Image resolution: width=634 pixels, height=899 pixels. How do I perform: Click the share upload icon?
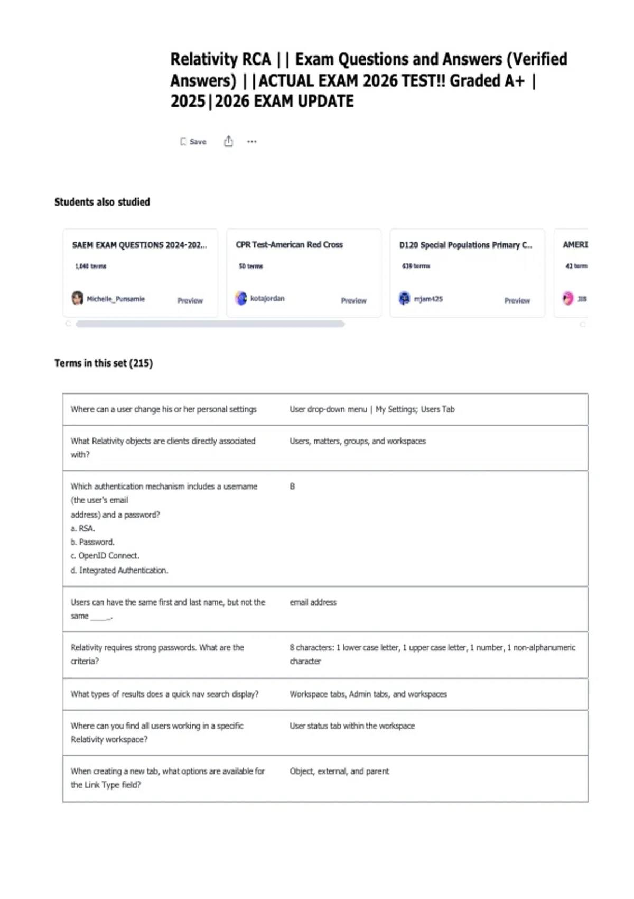pos(228,141)
